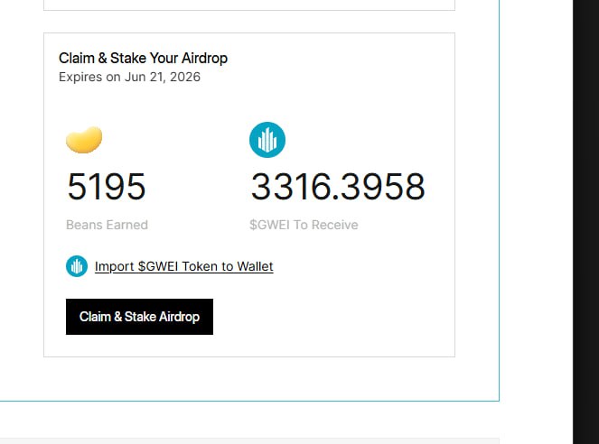The image size is (599, 444).
Task: Click the small $GWEI icon beside Import link
Action: (77, 266)
